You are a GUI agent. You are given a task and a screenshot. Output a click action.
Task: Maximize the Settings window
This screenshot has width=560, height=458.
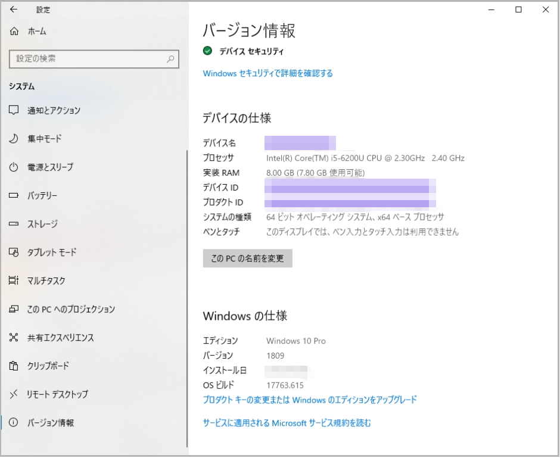518,10
